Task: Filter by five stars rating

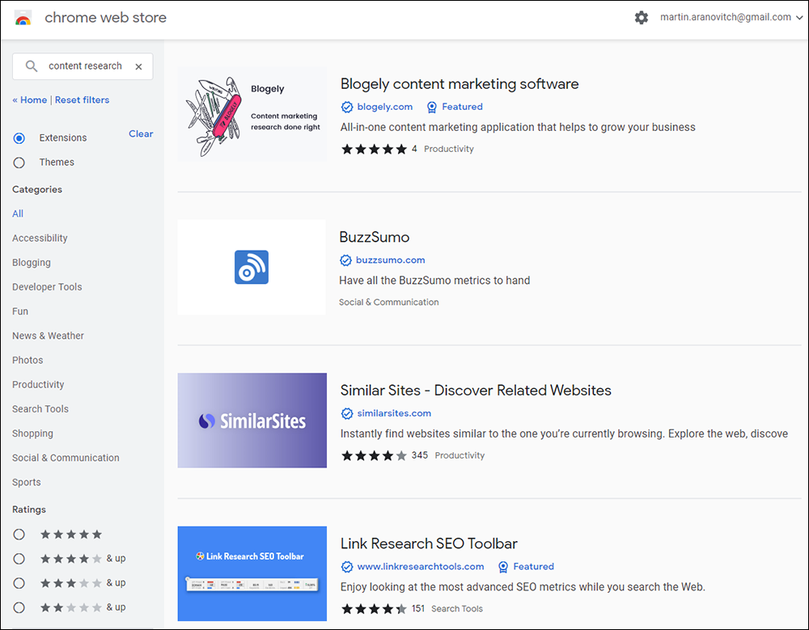Action: click(x=19, y=534)
